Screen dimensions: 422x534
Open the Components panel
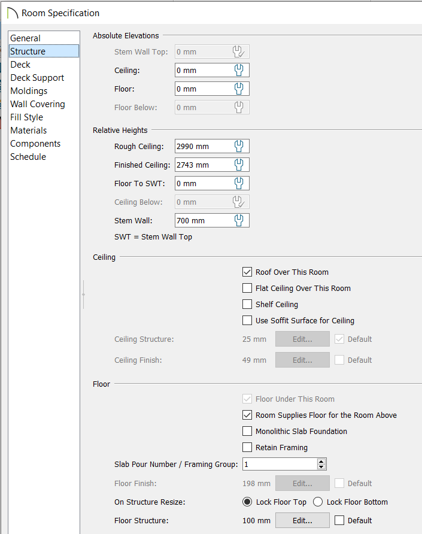[44, 143]
